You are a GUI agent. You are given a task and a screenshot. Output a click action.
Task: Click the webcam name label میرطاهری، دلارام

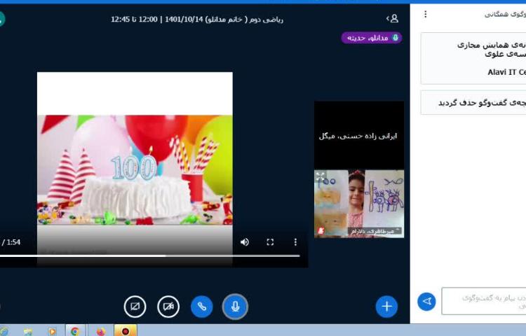click(x=375, y=231)
